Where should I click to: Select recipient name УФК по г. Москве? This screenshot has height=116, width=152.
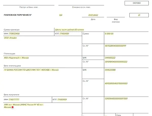(x=24, y=106)
